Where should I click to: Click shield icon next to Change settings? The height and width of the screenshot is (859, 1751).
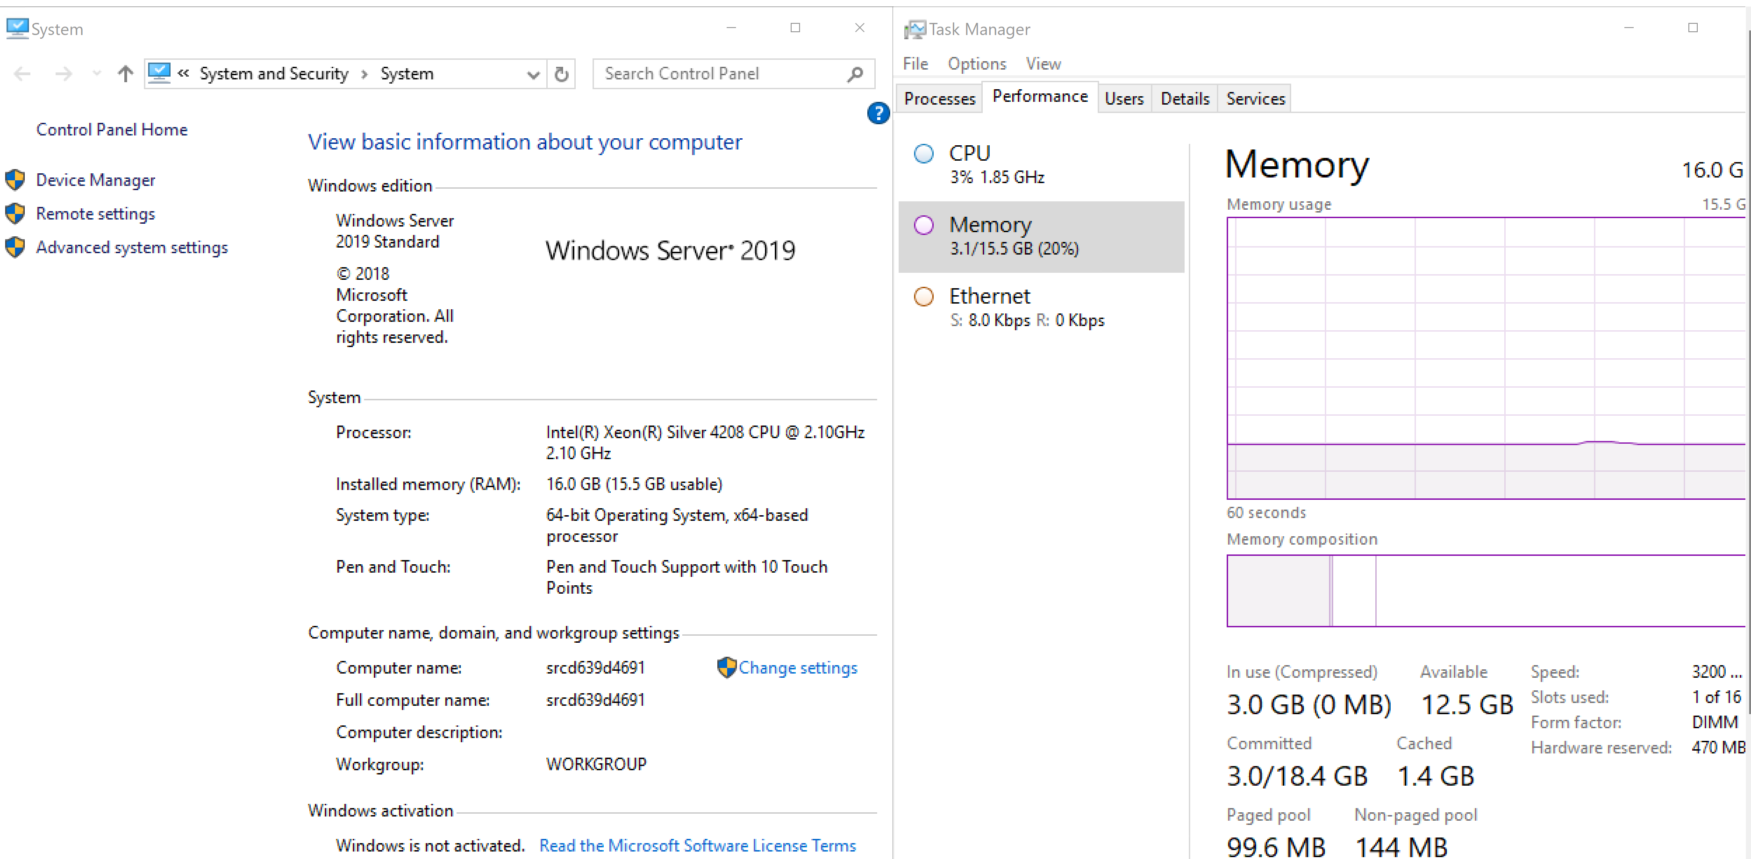click(727, 667)
